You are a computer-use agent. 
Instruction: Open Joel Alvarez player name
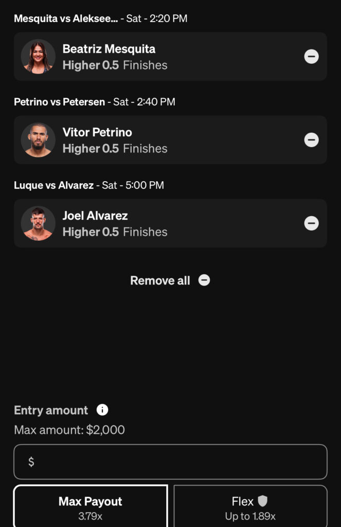(95, 216)
